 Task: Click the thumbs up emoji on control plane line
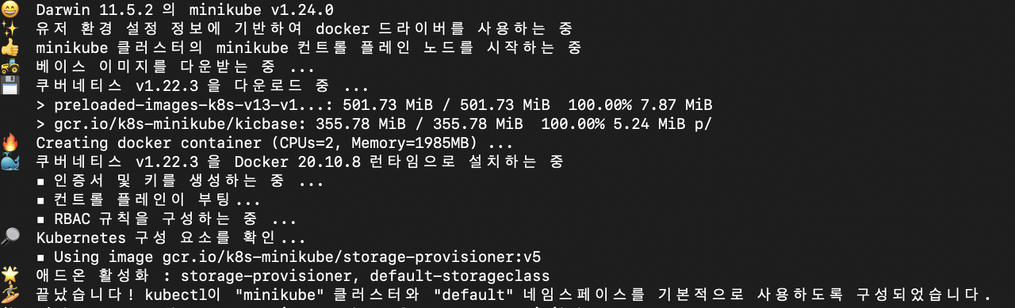pos(10,48)
